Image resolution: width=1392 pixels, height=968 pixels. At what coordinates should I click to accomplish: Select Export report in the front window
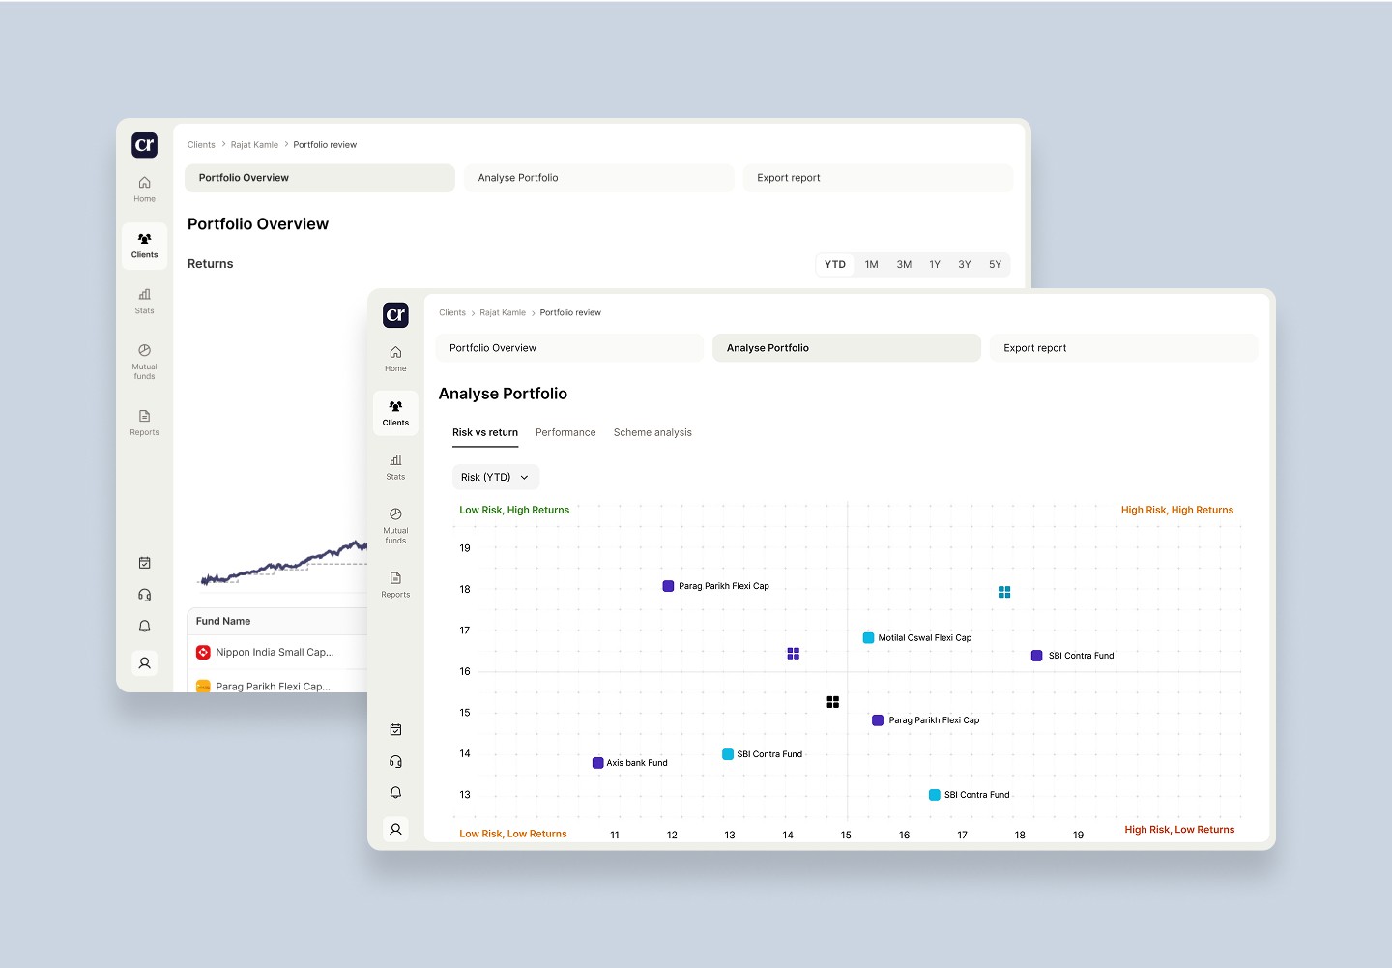(1123, 348)
